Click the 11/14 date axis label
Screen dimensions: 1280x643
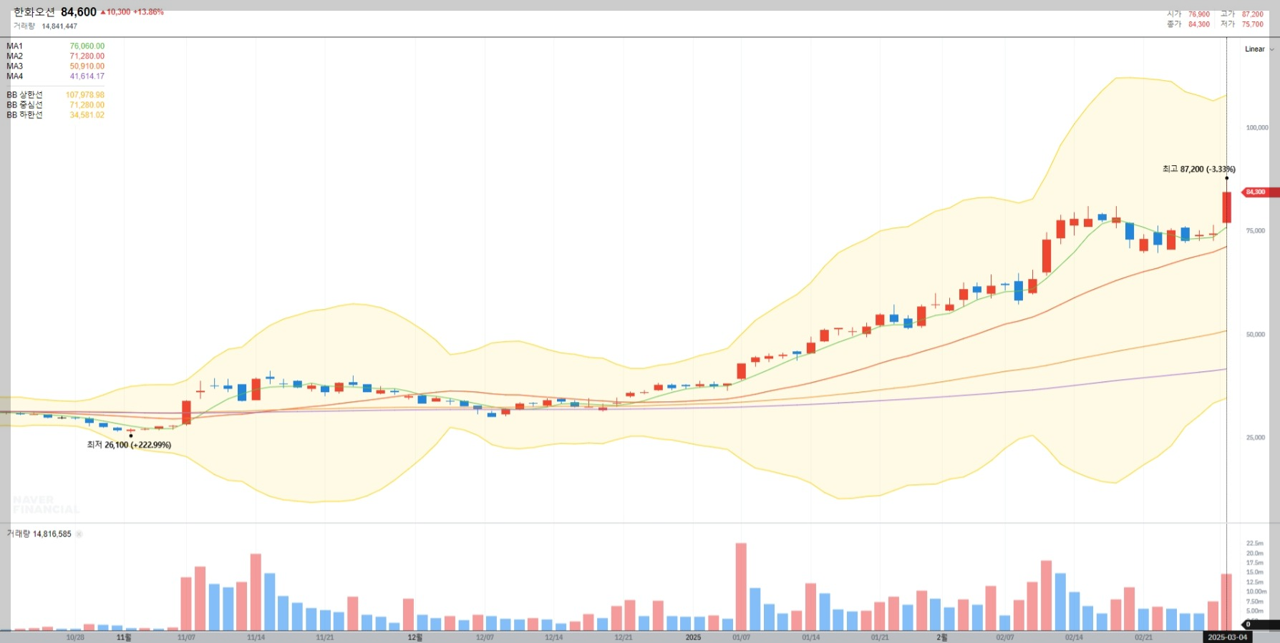pyautogui.click(x=256, y=637)
